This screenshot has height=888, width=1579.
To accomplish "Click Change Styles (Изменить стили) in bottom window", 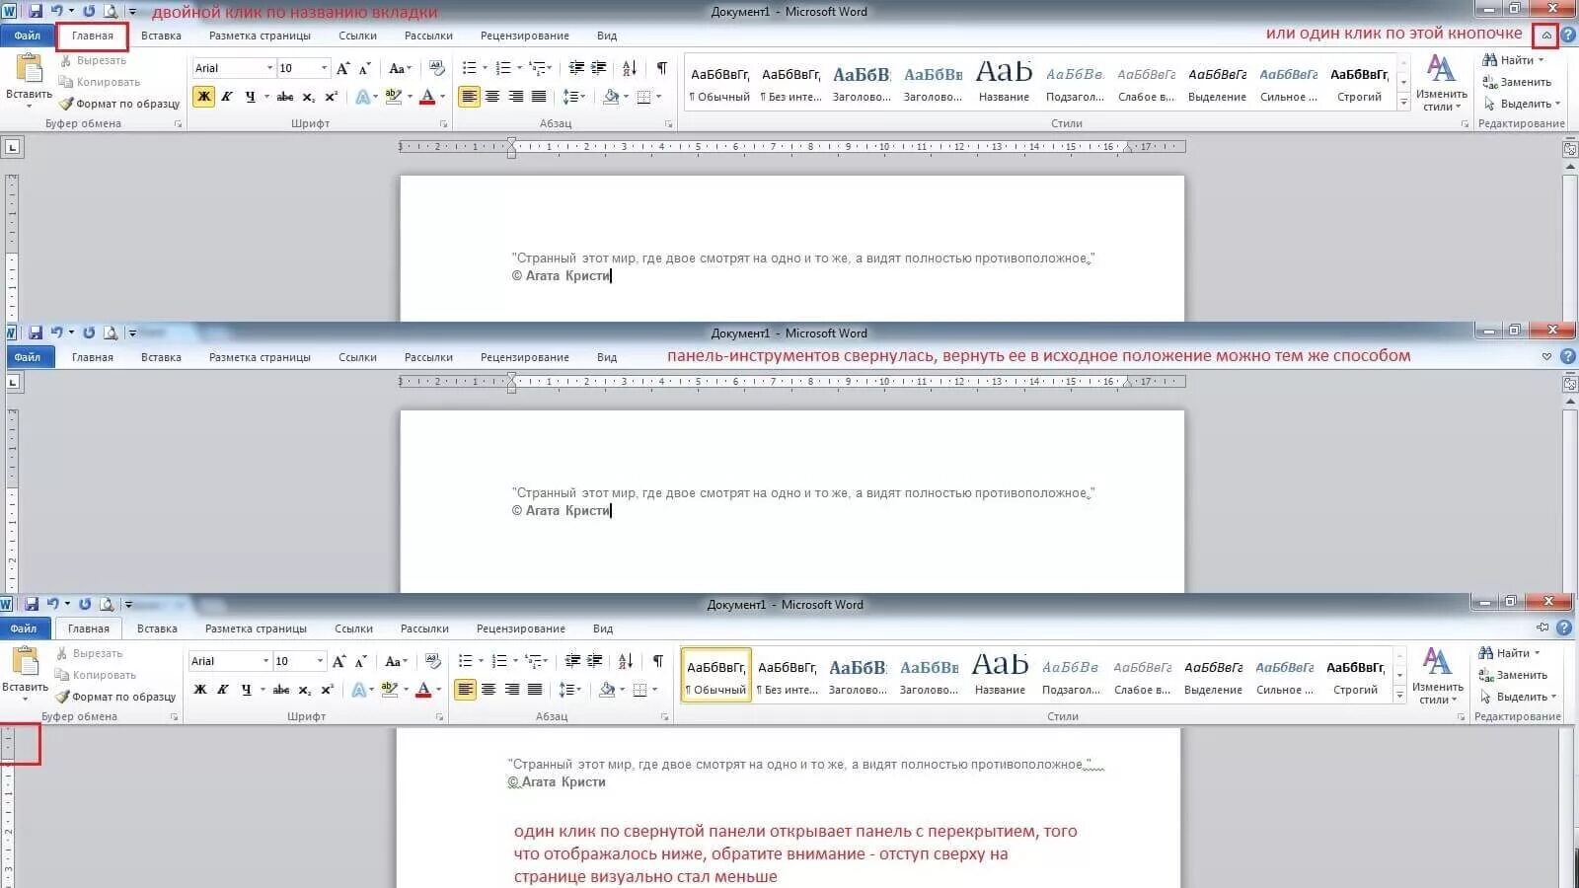I will tap(1437, 676).
